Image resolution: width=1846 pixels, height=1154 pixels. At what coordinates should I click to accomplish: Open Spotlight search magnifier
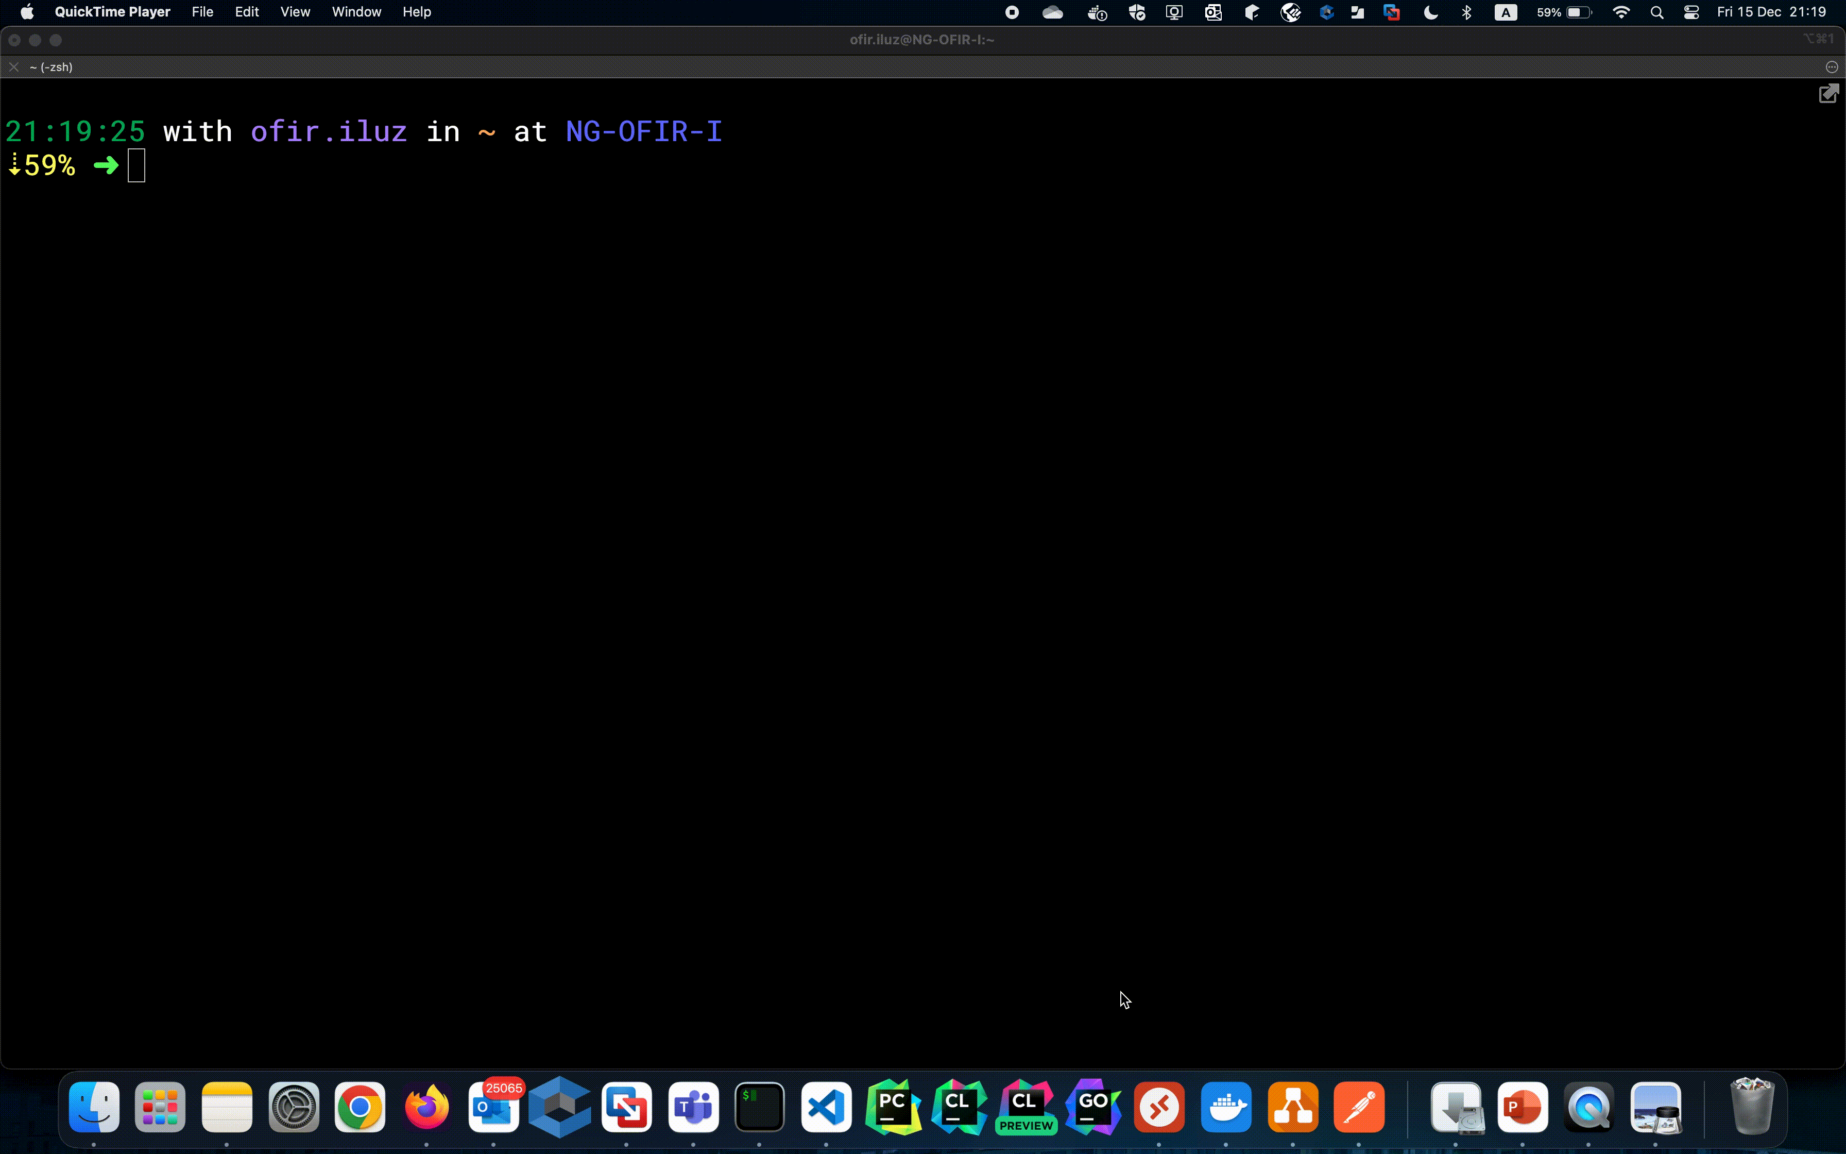pyautogui.click(x=1657, y=12)
